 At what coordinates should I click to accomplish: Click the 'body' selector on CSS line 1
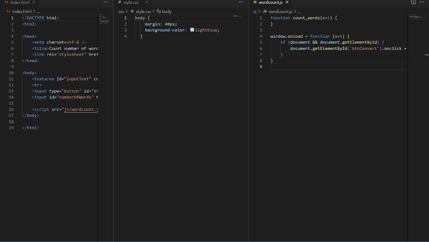pyautogui.click(x=140, y=18)
